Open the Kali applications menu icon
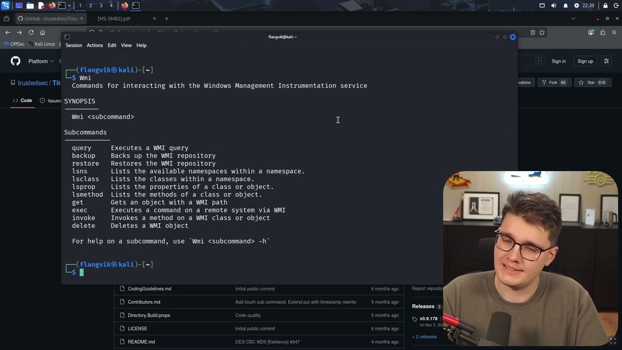This screenshot has width=622, height=350. click(x=5, y=5)
